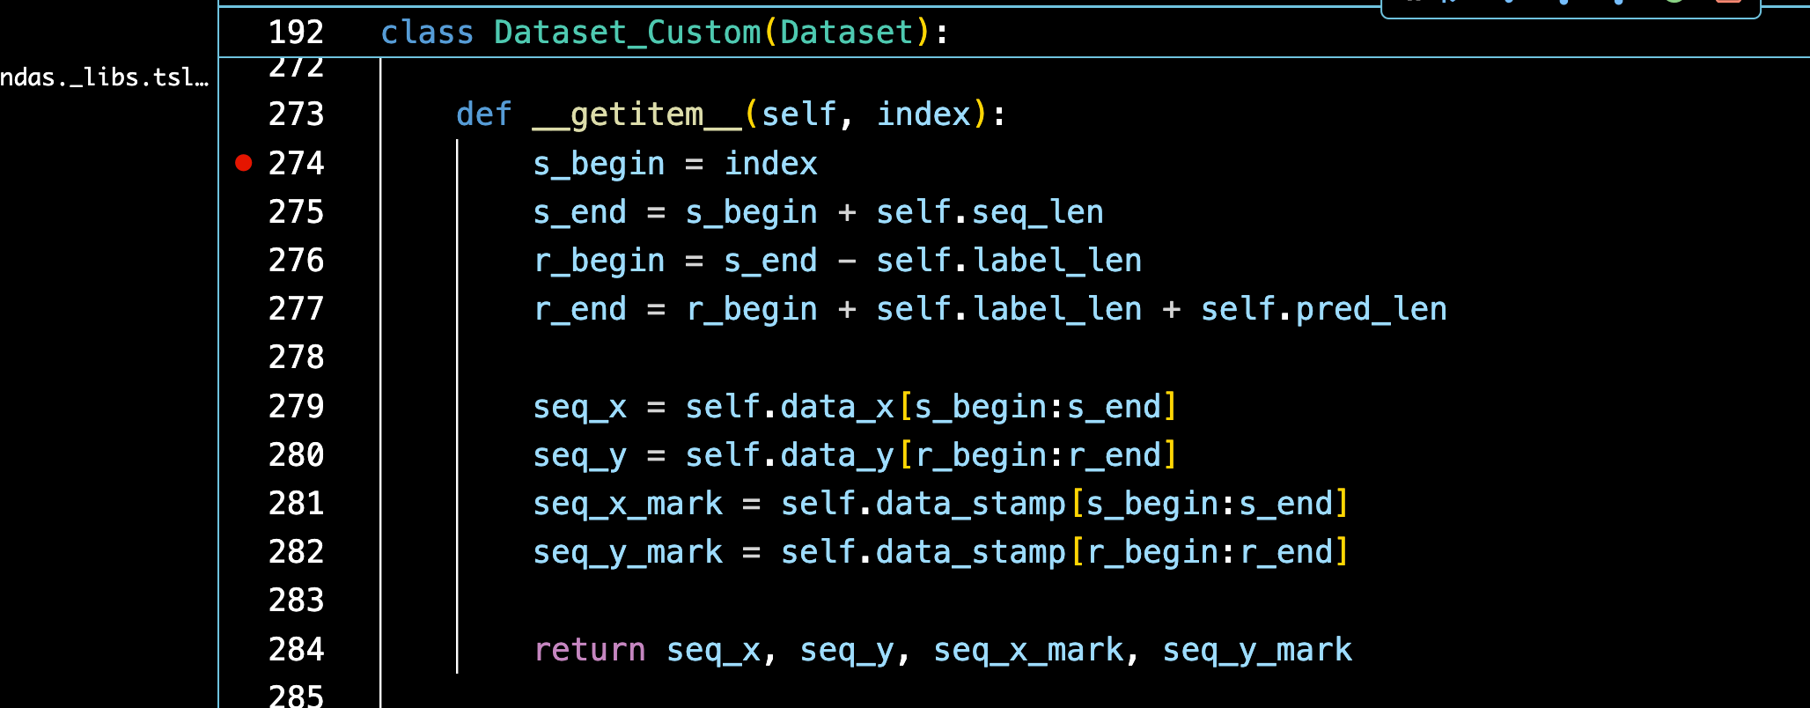Click line number 276 in the gutter
Image resolution: width=1810 pixels, height=708 pixels.
pos(296,261)
